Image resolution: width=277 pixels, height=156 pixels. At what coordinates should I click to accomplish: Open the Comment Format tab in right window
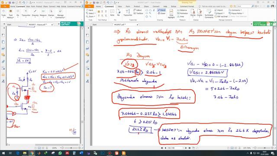point(187,6)
